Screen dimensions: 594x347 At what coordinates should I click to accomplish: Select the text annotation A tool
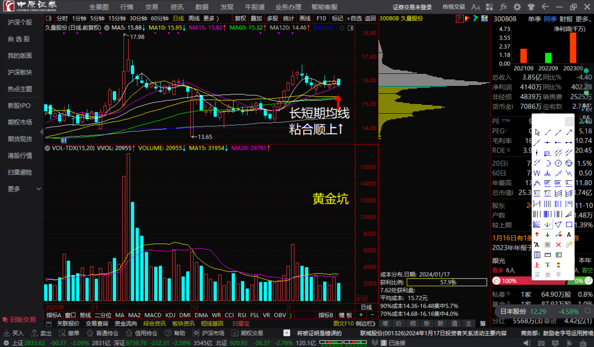click(x=569, y=235)
